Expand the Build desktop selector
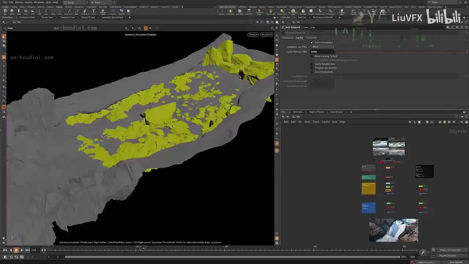Image resolution: width=469 pixels, height=264 pixels. 75,3
